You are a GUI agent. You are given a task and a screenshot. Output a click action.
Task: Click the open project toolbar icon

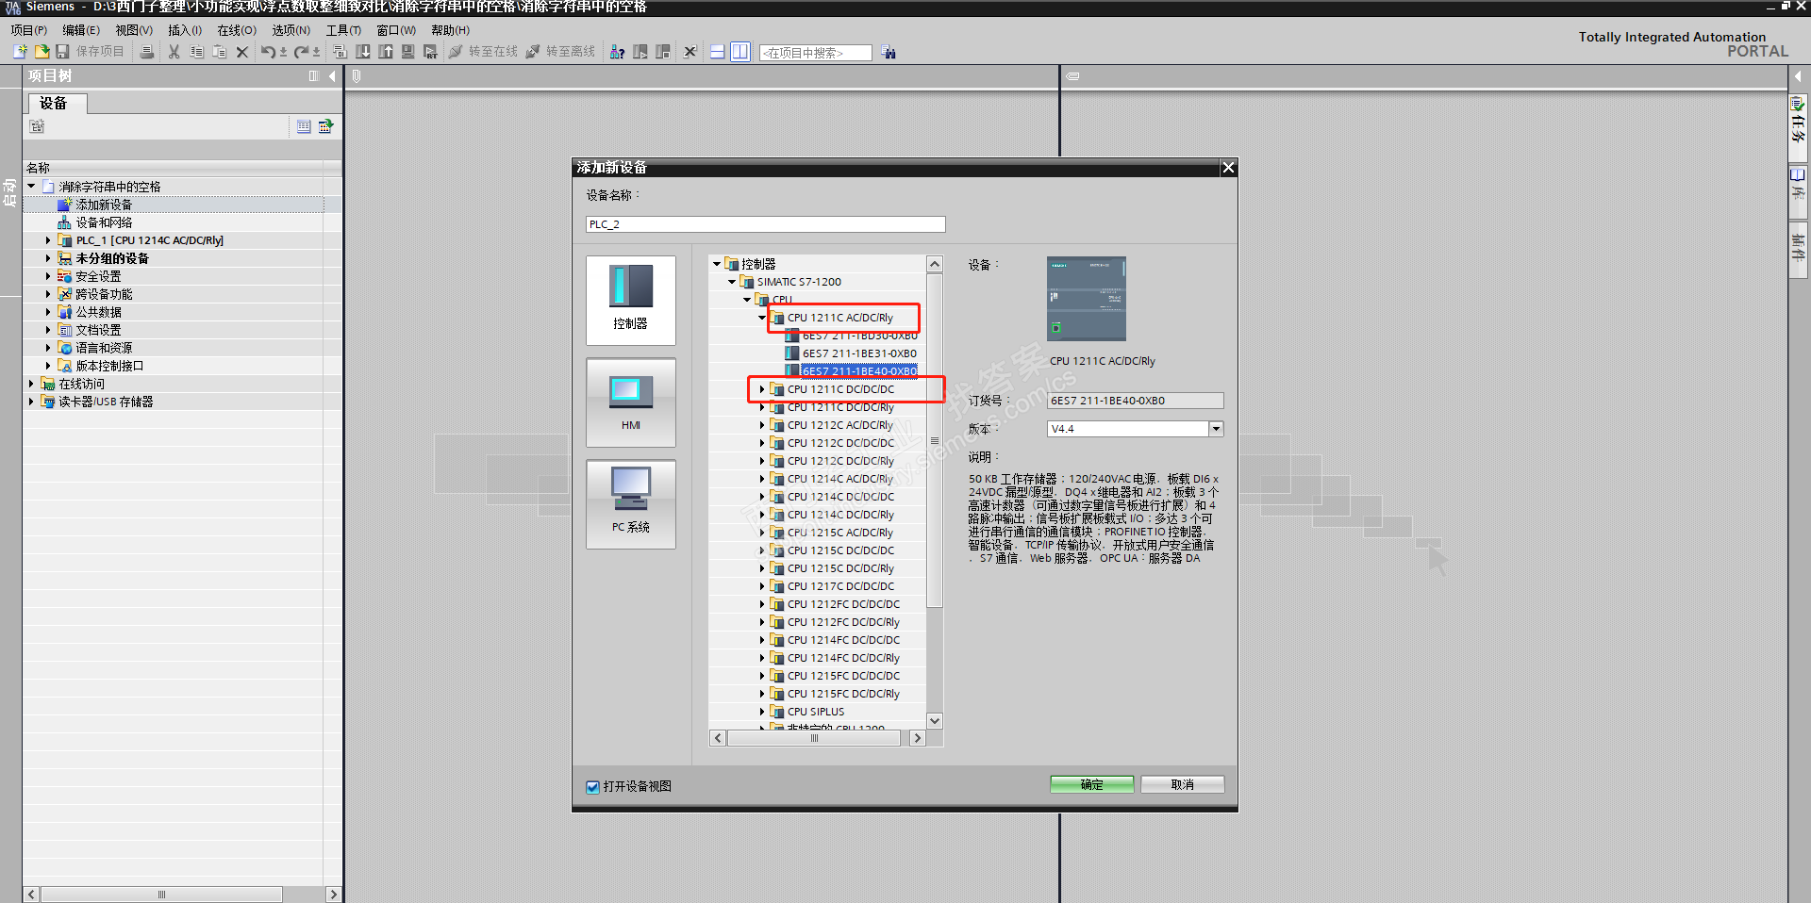click(x=42, y=52)
